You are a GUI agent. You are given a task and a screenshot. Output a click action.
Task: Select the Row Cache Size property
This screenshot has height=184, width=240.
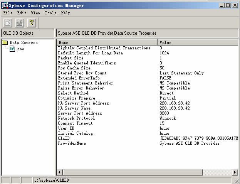coord(74,68)
